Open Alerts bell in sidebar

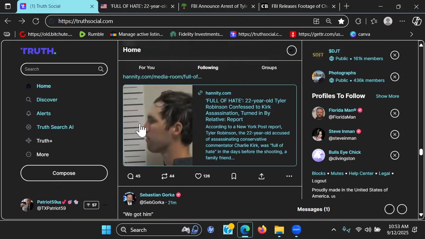29,113
